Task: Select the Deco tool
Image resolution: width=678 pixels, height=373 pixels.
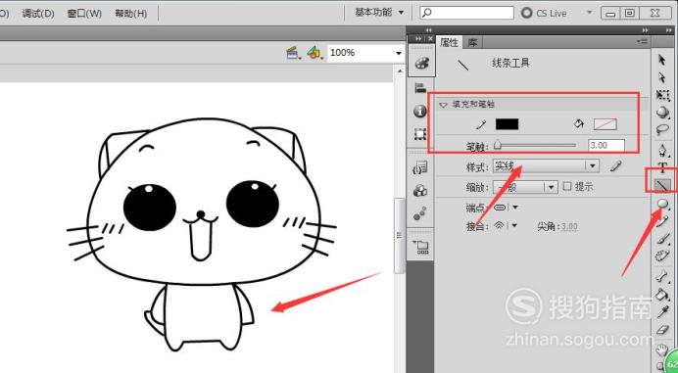Action: [x=662, y=256]
